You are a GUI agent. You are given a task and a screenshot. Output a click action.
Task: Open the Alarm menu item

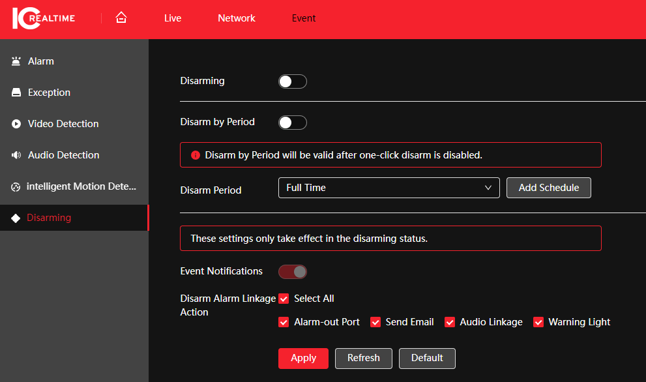[74, 61]
